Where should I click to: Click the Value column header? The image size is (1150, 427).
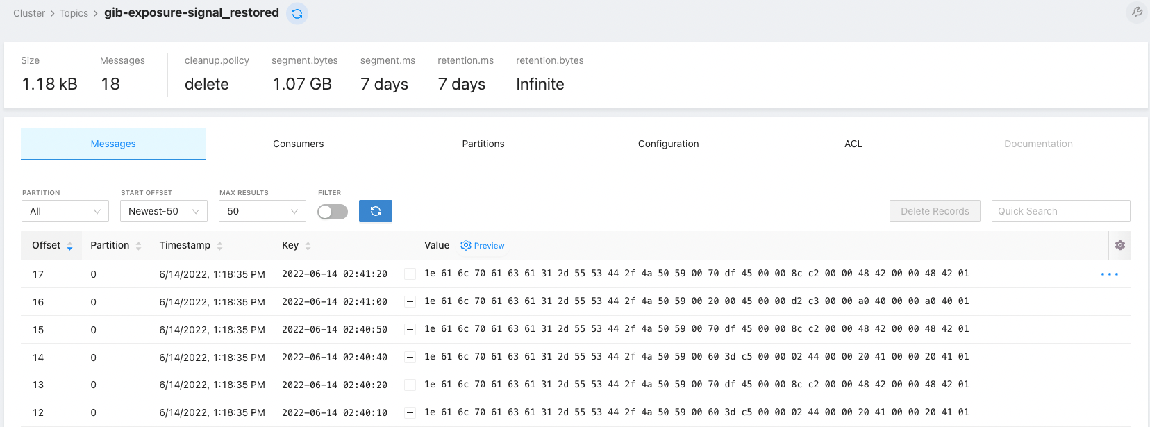click(437, 245)
